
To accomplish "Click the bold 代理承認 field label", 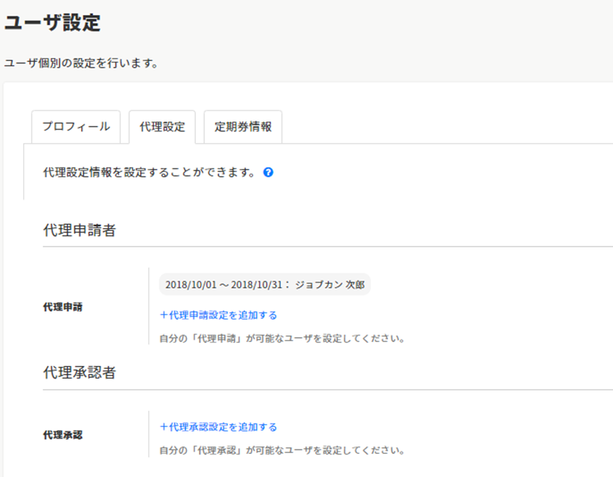I will point(63,435).
